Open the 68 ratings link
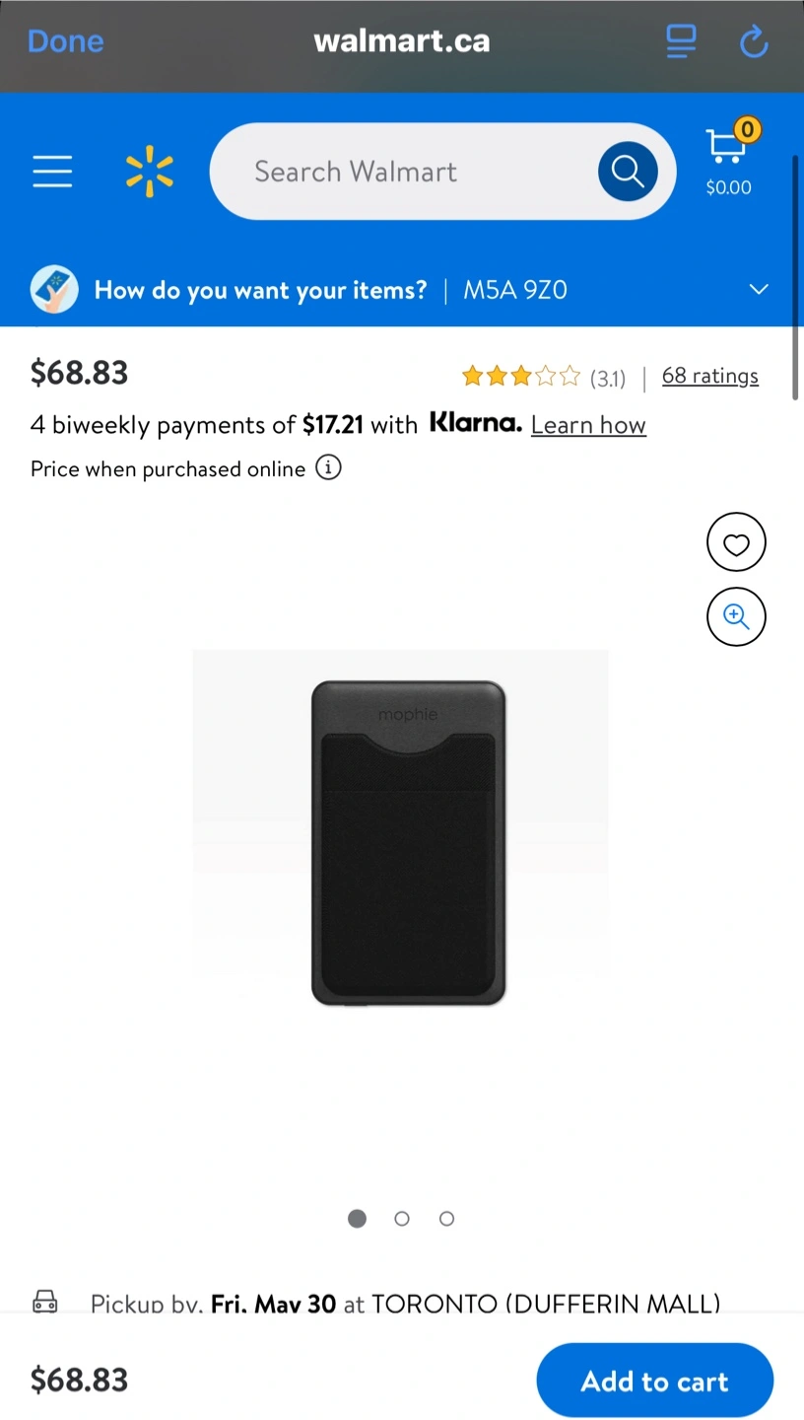This screenshot has width=804, height=1420. 709,376
